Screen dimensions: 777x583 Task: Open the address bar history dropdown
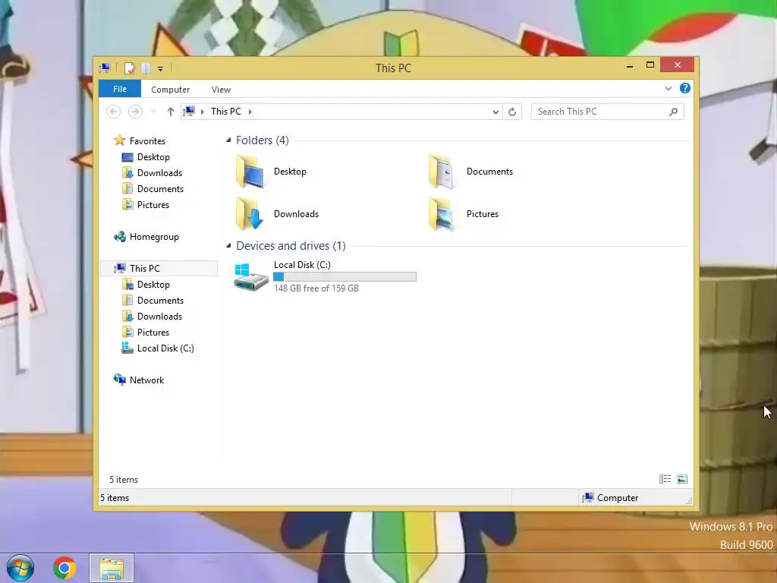(x=495, y=112)
